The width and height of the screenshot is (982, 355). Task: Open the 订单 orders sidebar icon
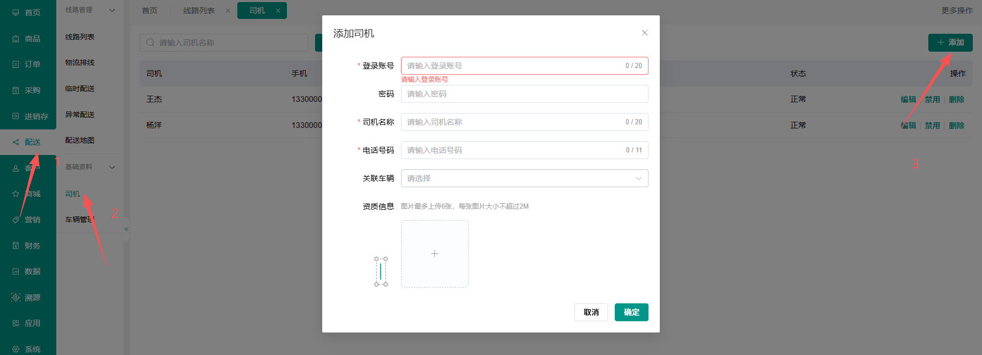[x=16, y=64]
